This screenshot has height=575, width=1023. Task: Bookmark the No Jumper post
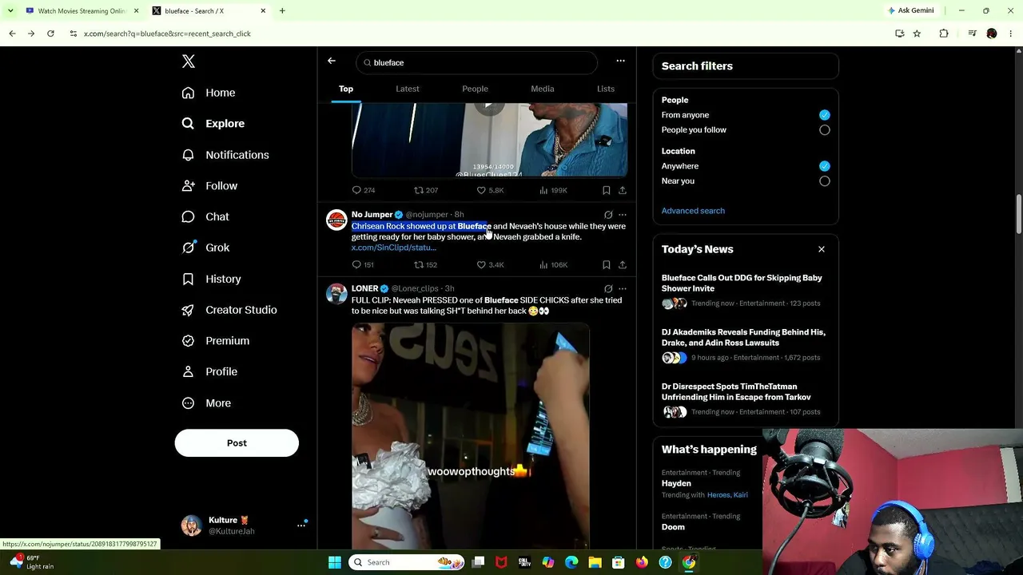tap(606, 264)
